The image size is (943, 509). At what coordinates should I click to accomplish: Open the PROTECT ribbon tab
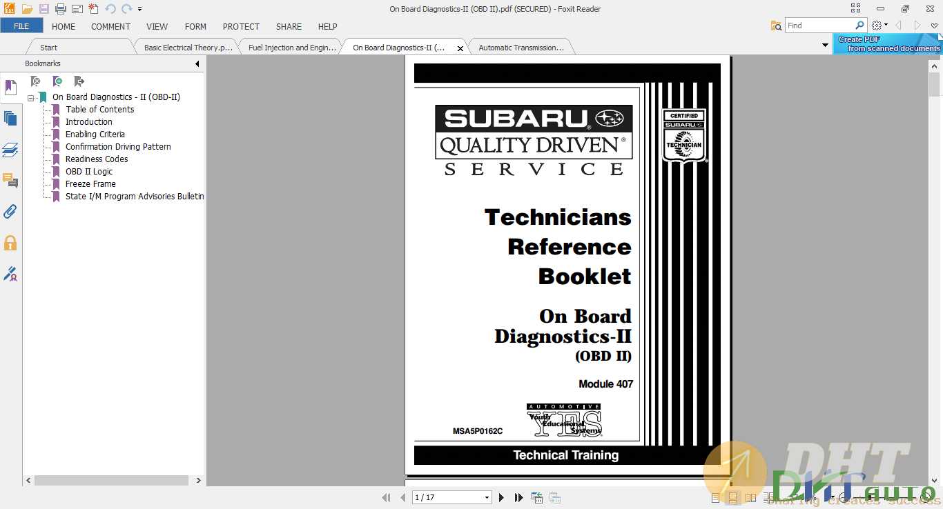[241, 26]
